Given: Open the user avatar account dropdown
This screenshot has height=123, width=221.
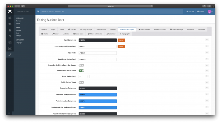Looking at the screenshot, I should (x=210, y=11).
